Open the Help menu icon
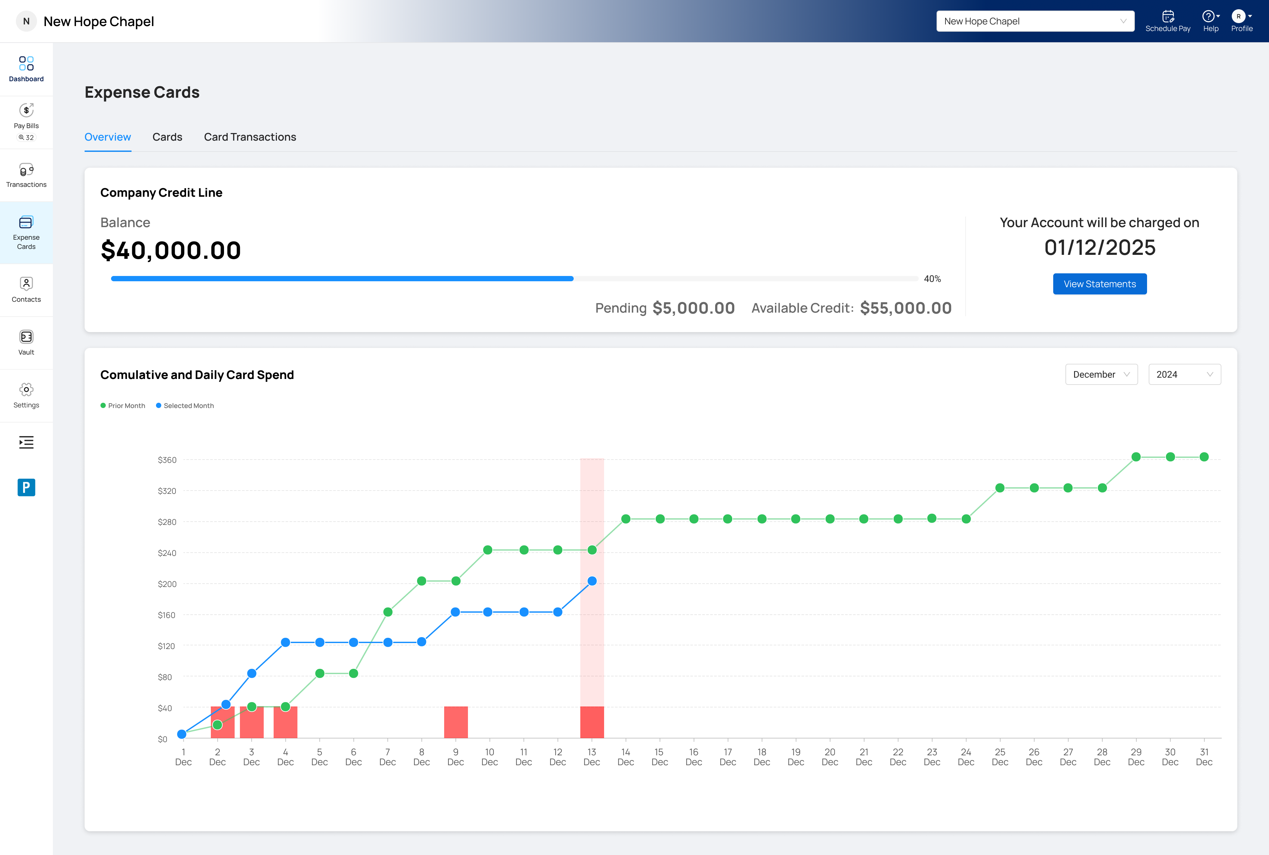Image resolution: width=1269 pixels, height=855 pixels. pyautogui.click(x=1211, y=21)
